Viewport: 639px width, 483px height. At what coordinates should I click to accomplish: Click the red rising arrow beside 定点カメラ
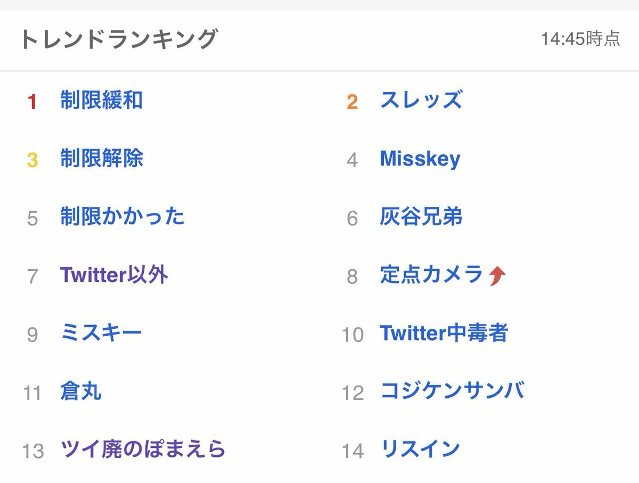[x=497, y=276]
